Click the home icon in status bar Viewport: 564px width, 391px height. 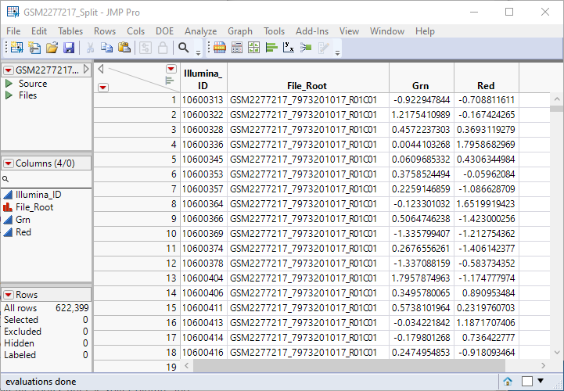pos(508,381)
